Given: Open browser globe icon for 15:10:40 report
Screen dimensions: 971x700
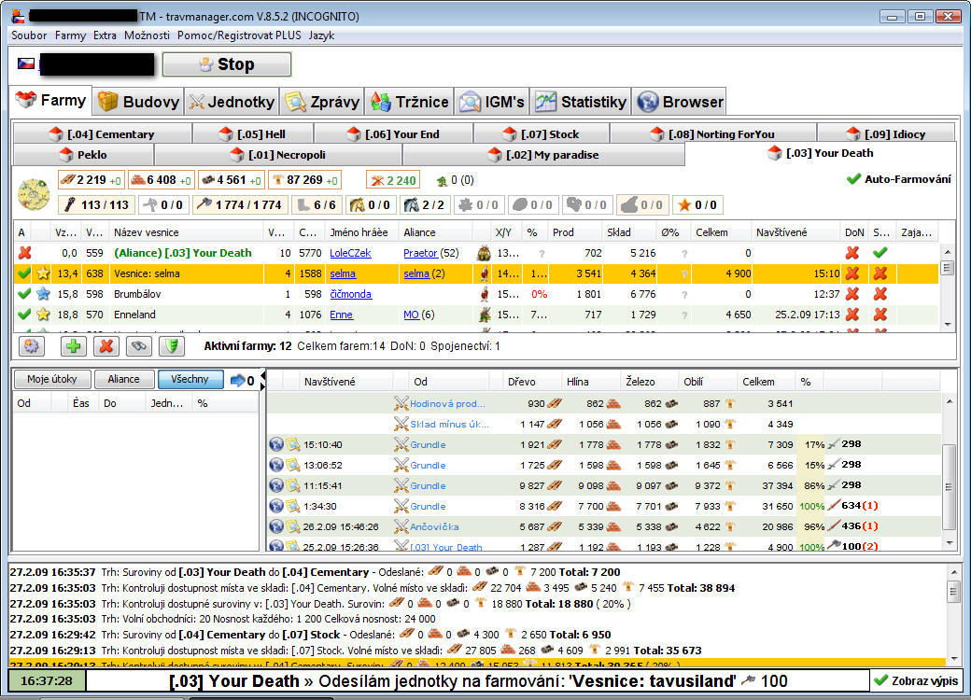Looking at the screenshot, I should (x=276, y=444).
